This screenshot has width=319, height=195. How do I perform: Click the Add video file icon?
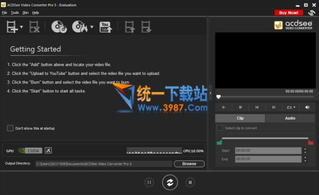pyautogui.click(x=12, y=27)
